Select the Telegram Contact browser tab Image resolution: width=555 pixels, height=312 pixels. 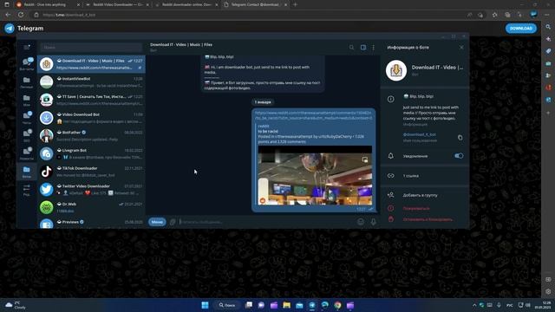(256, 4)
